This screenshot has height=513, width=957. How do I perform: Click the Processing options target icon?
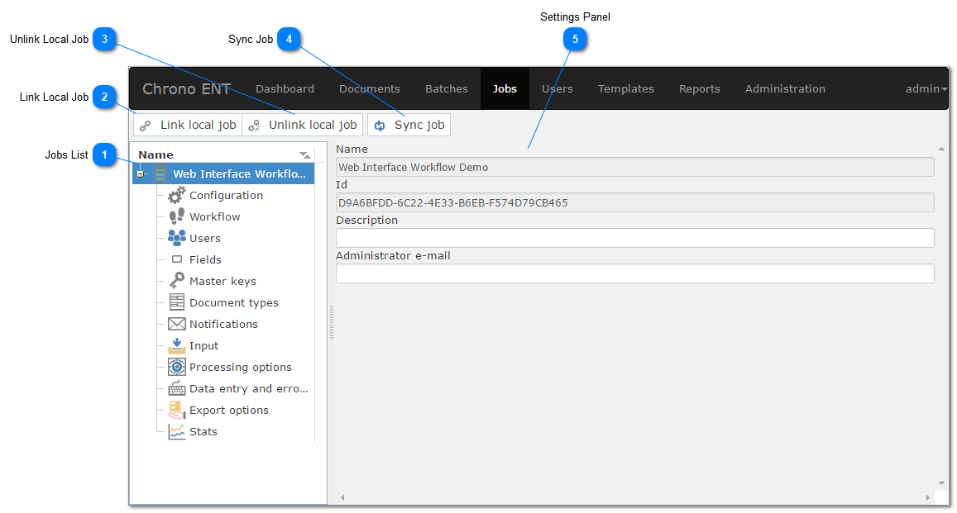coord(177,367)
